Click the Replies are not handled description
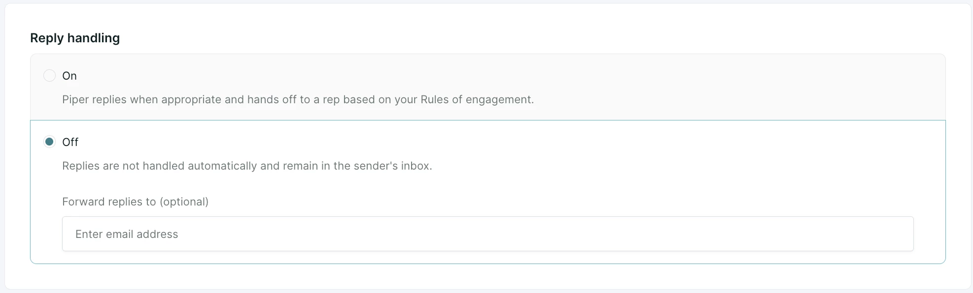Image resolution: width=973 pixels, height=293 pixels. point(247,166)
